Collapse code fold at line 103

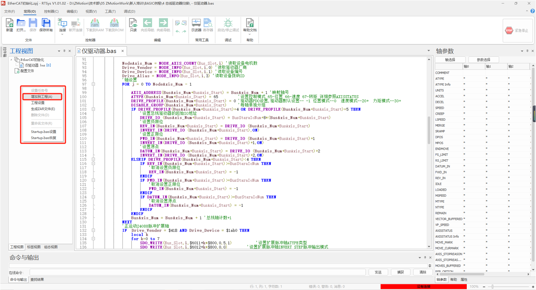click(x=93, y=109)
